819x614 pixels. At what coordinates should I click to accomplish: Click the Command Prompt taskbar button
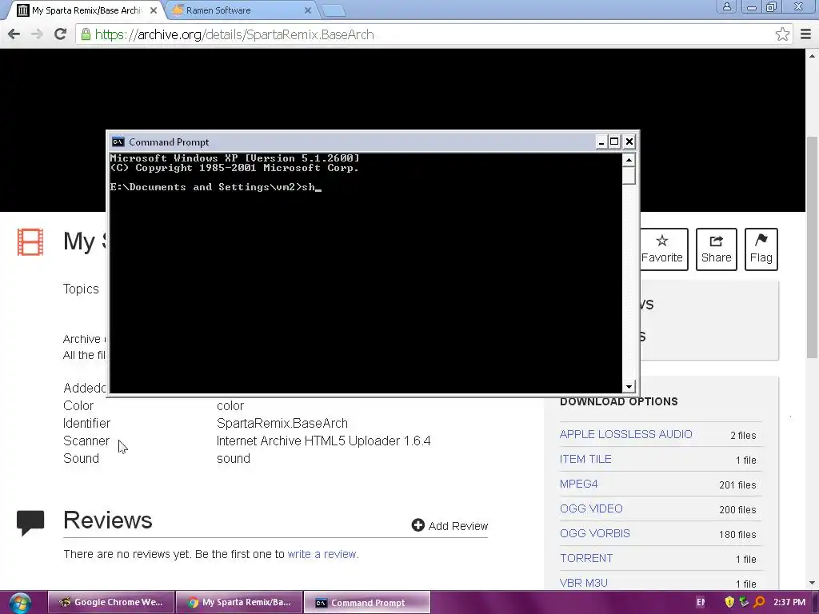click(367, 602)
